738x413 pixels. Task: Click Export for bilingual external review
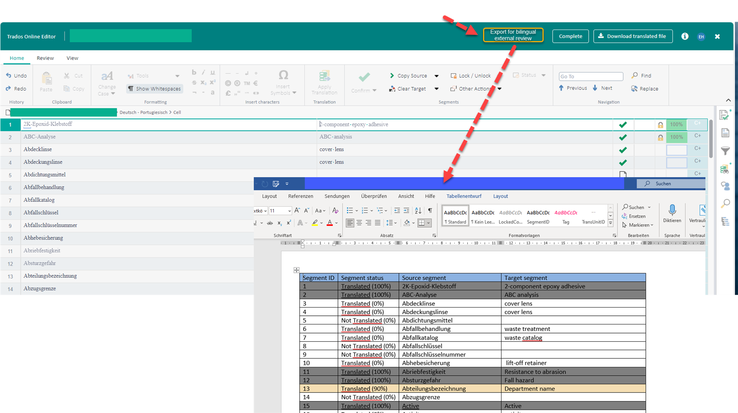tap(513, 35)
